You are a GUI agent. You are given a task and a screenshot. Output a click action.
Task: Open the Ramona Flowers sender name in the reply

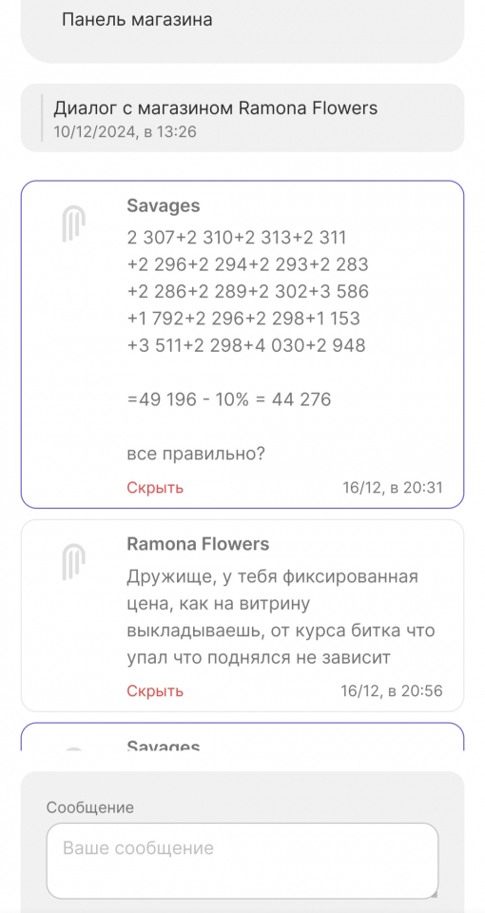198,544
